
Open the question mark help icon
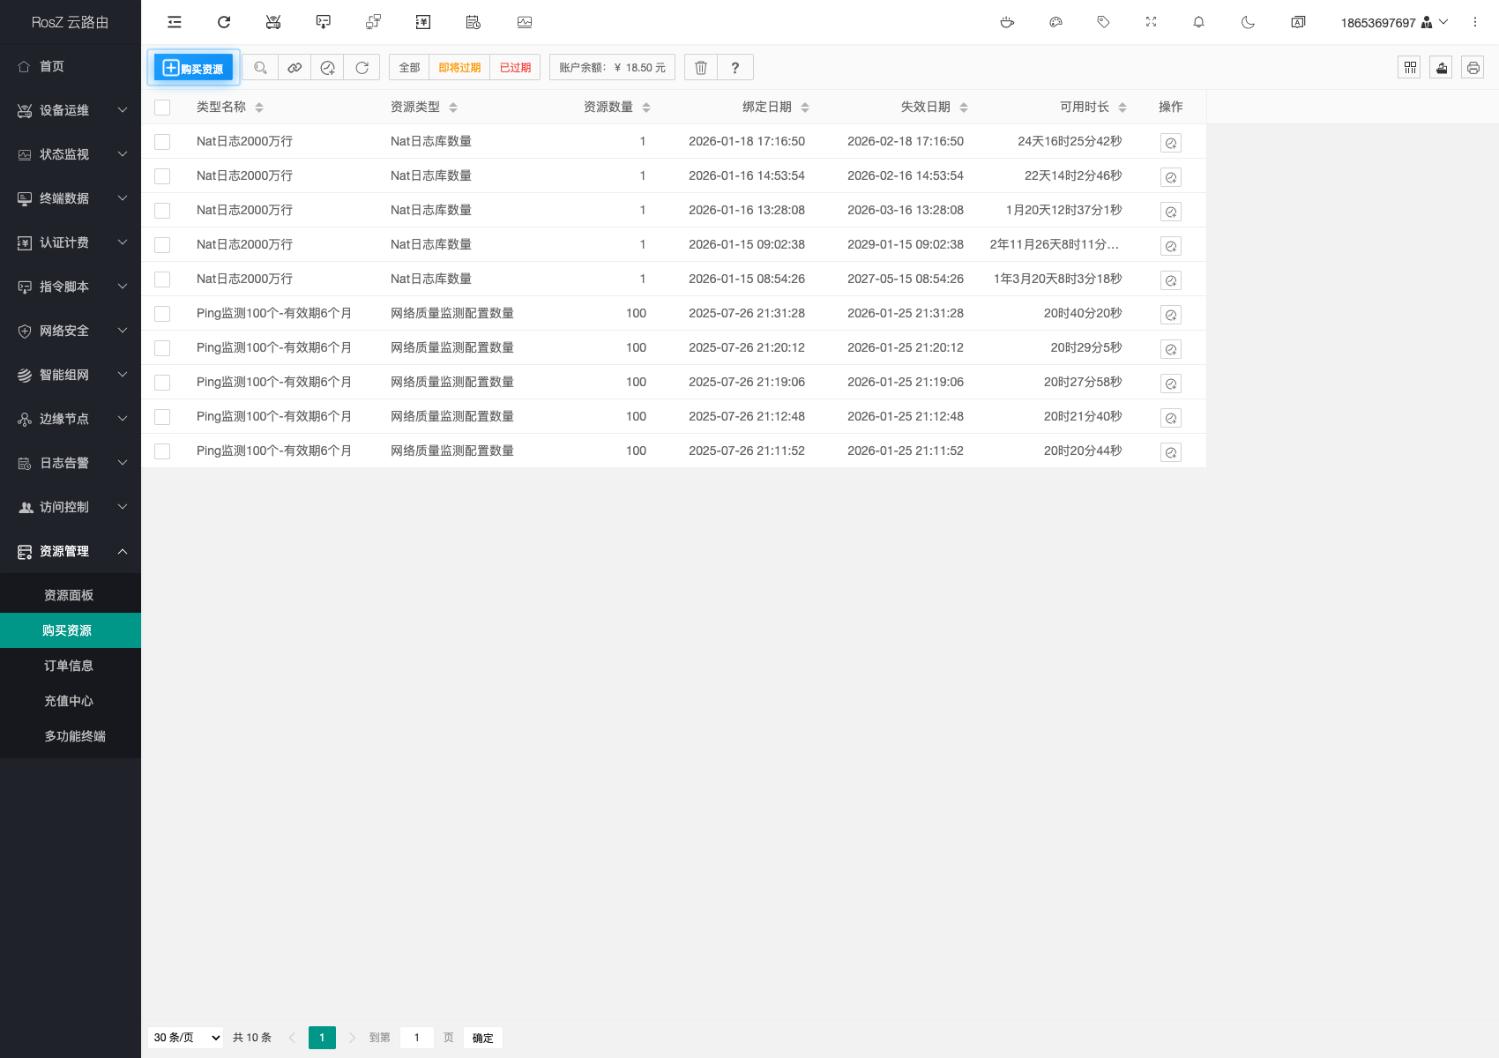pos(735,68)
